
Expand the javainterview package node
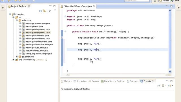[x=17, y=57]
